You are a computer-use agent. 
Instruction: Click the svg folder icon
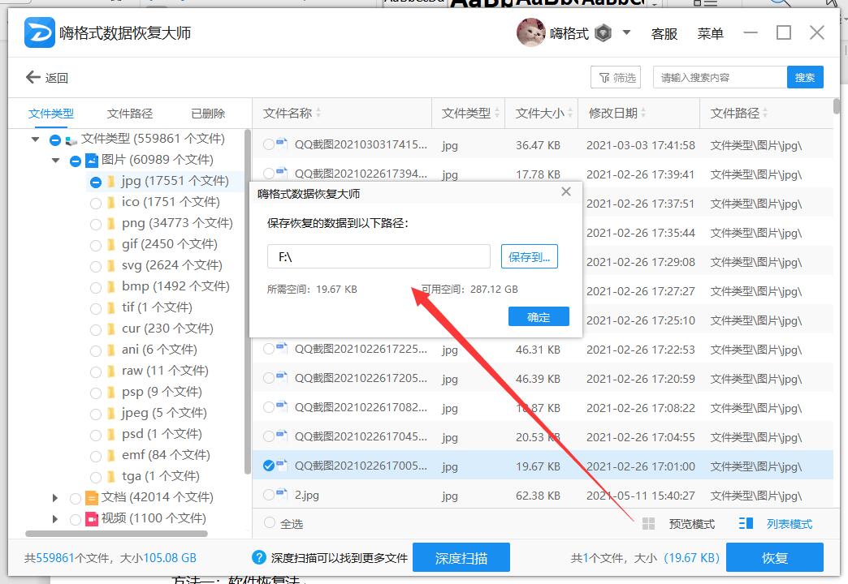click(x=110, y=266)
